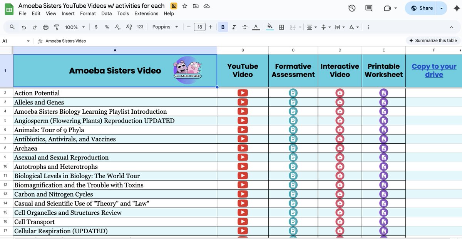This screenshot has width=462, height=239.
Task: Open the Data menu
Action: click(x=107, y=13)
